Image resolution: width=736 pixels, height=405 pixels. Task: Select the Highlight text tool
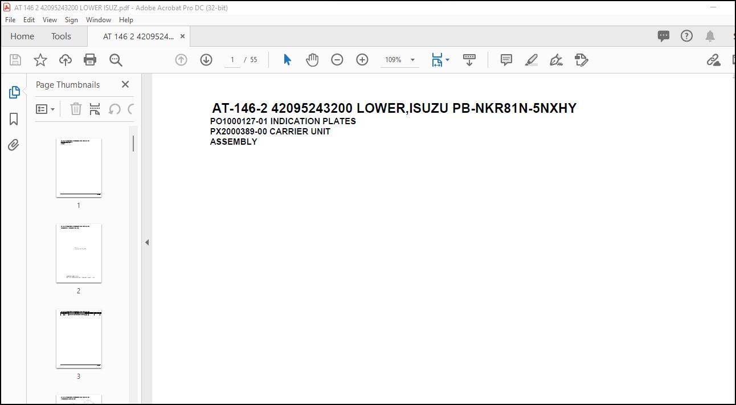[x=531, y=60]
